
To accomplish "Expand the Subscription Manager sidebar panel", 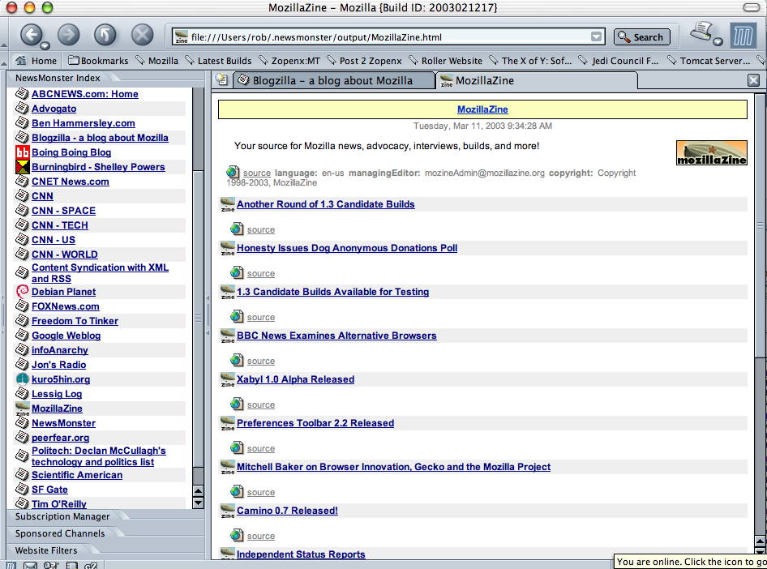I will click(62, 516).
